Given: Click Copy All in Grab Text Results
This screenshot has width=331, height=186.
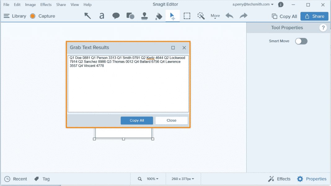Looking at the screenshot, I should [x=137, y=120].
